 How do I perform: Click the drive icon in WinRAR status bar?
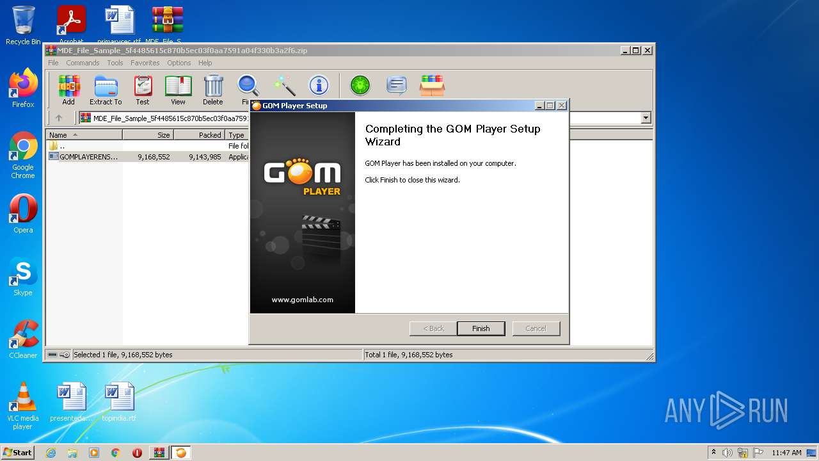coord(52,355)
